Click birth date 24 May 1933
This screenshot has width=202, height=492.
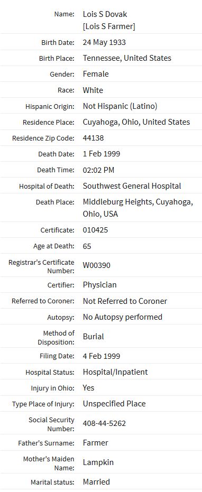pyautogui.click(x=104, y=42)
